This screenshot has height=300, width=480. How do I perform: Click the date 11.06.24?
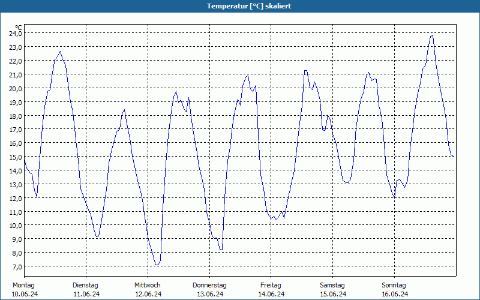[x=86, y=294]
